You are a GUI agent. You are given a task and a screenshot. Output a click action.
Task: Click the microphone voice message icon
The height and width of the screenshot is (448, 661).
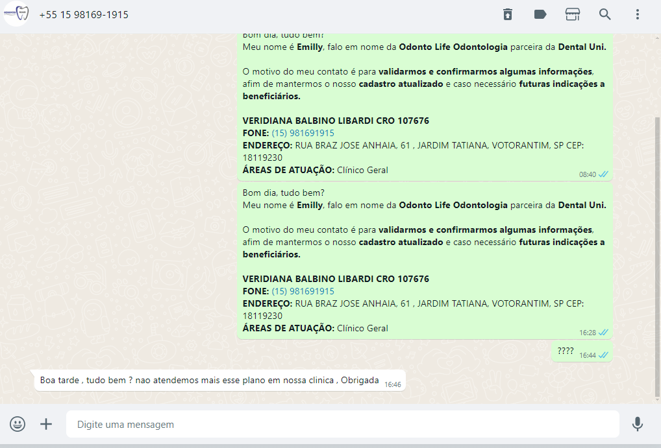(638, 424)
